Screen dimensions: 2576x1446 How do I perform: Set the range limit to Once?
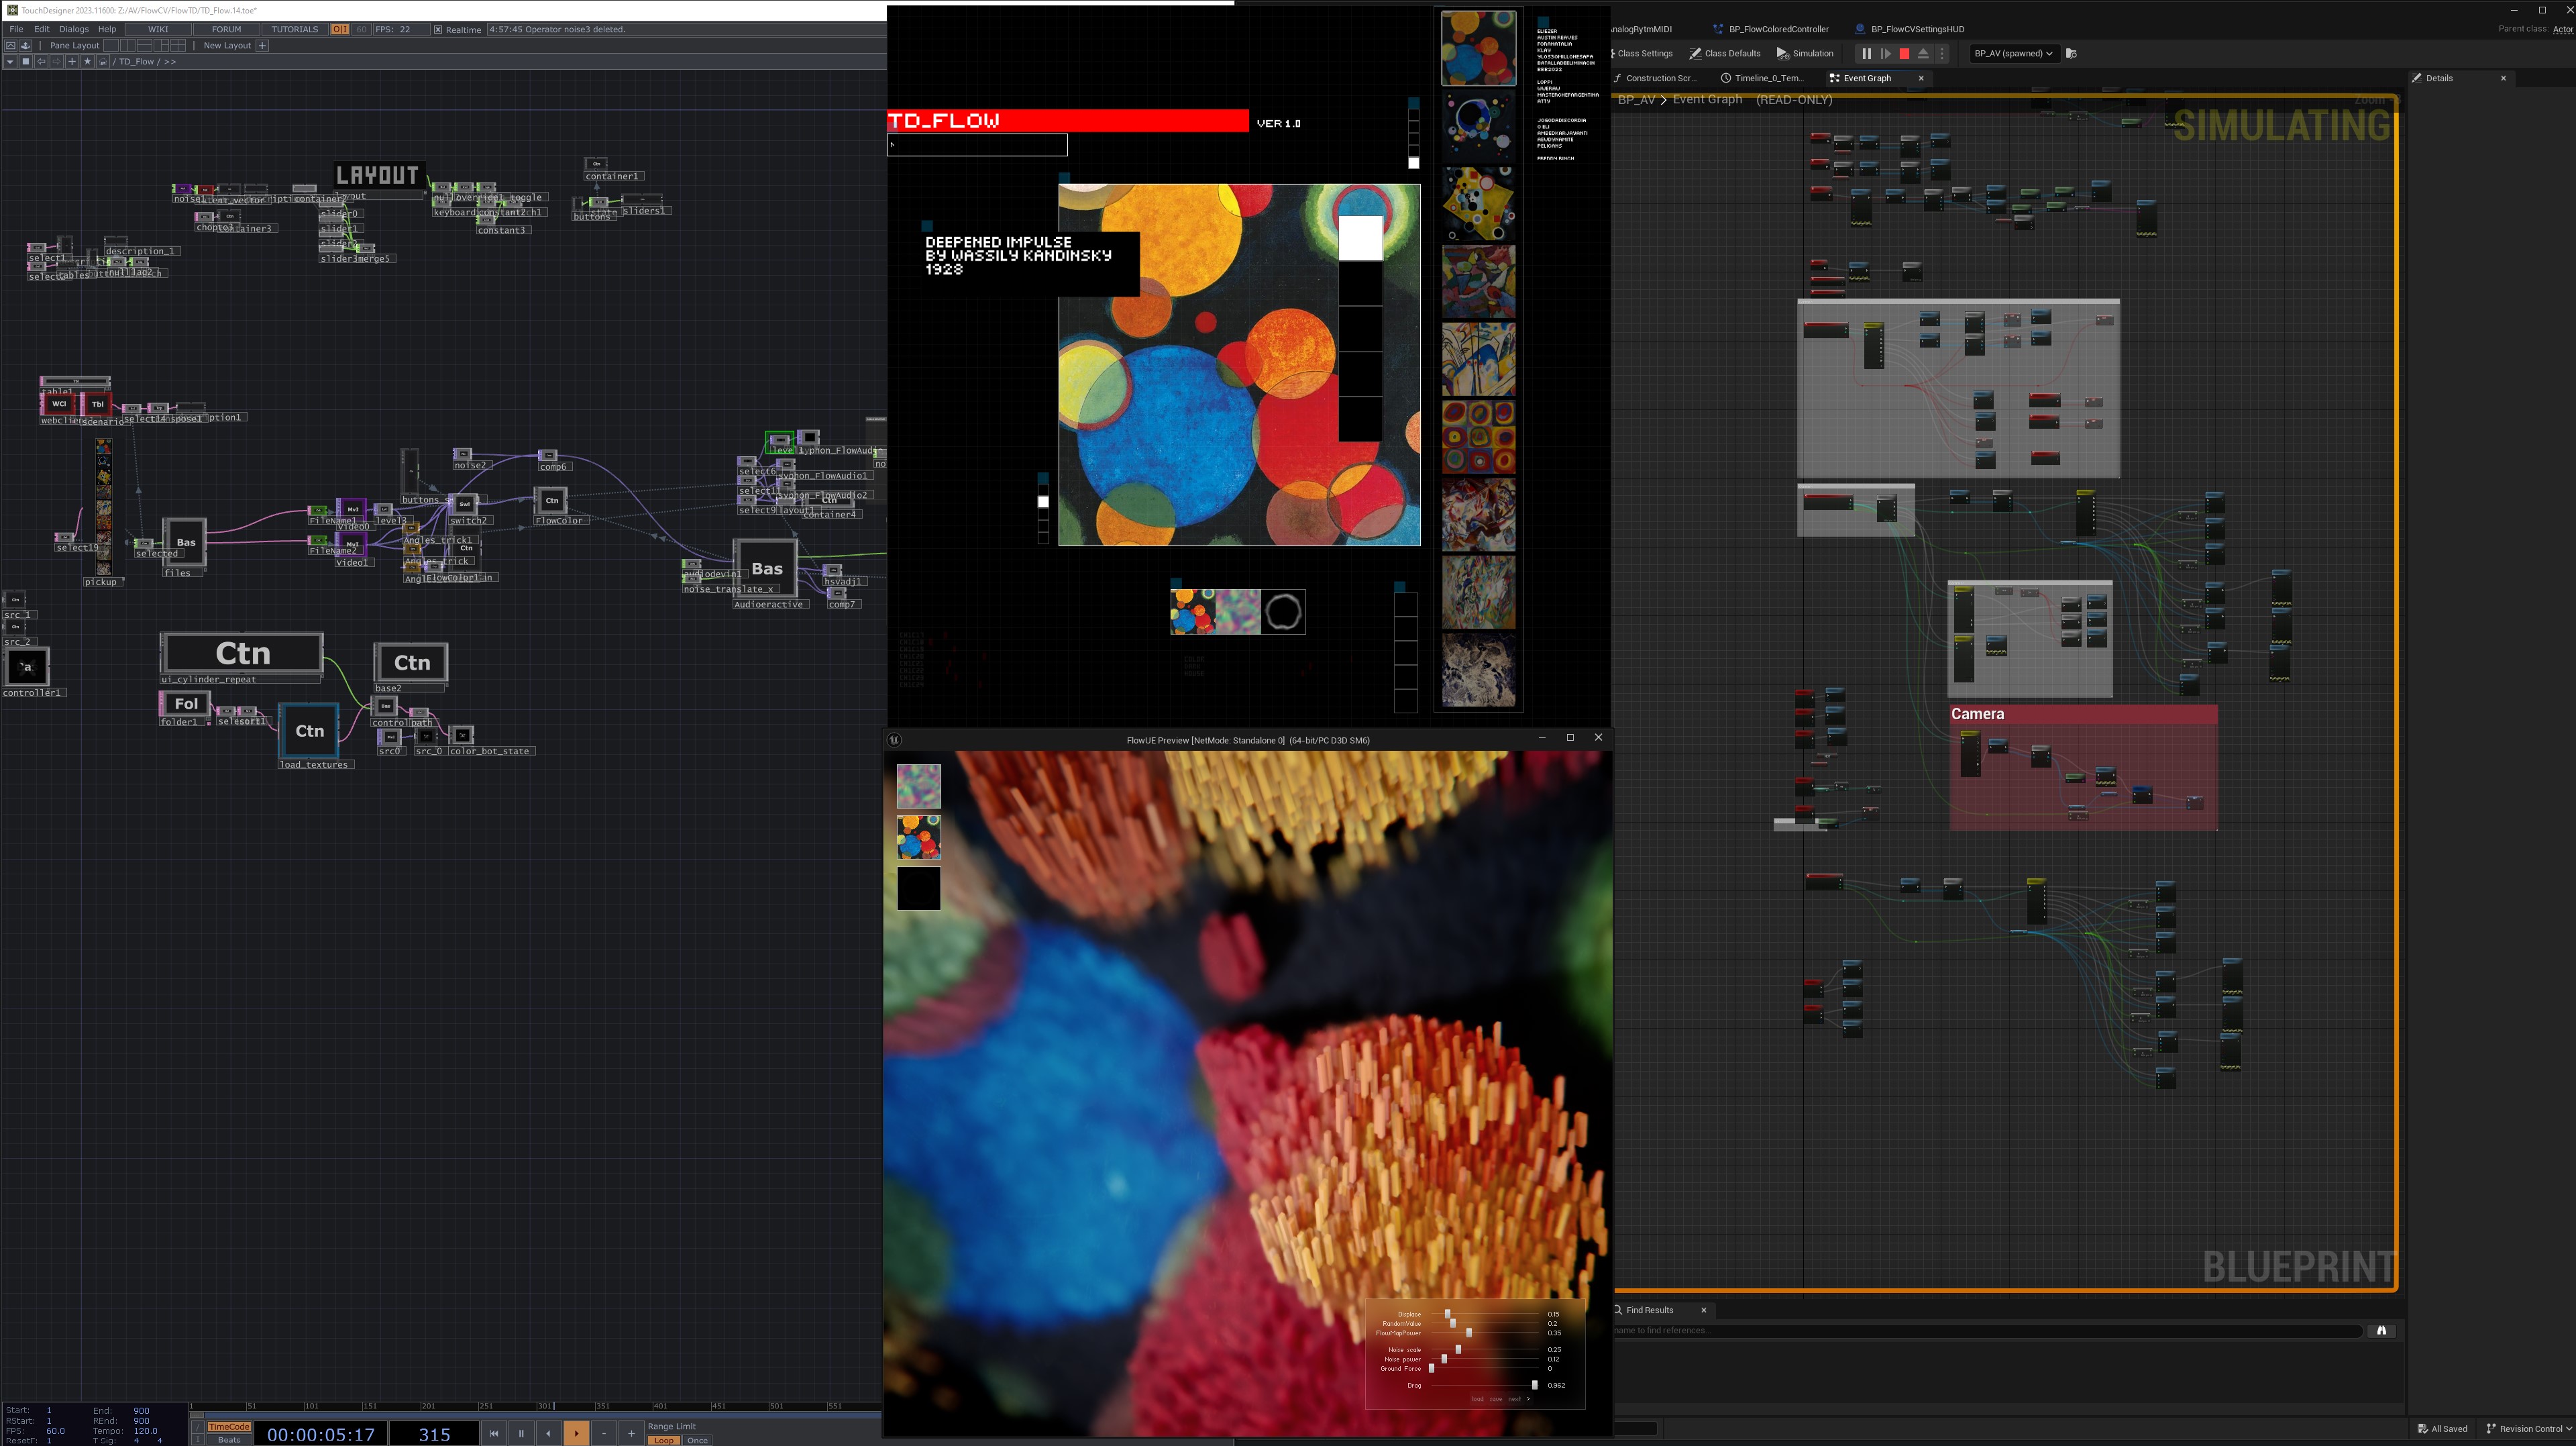pyautogui.click(x=697, y=1440)
